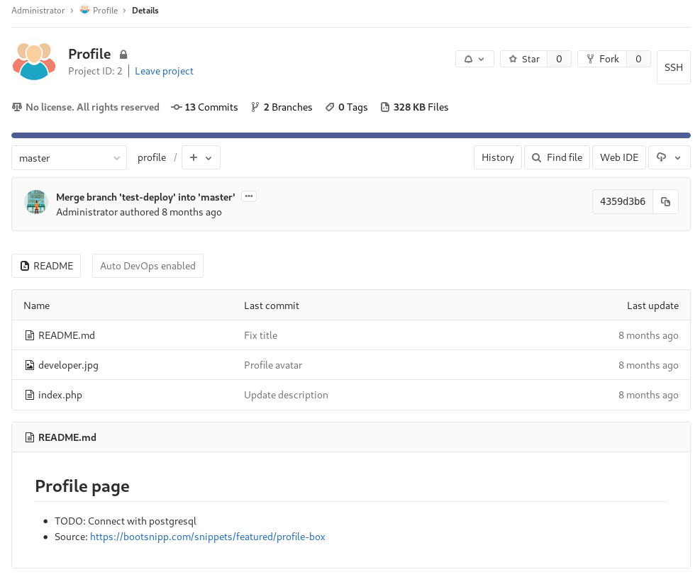The height and width of the screenshot is (577, 700).
Task: Copy the commit SHA to clipboard
Action: pyautogui.click(x=665, y=201)
